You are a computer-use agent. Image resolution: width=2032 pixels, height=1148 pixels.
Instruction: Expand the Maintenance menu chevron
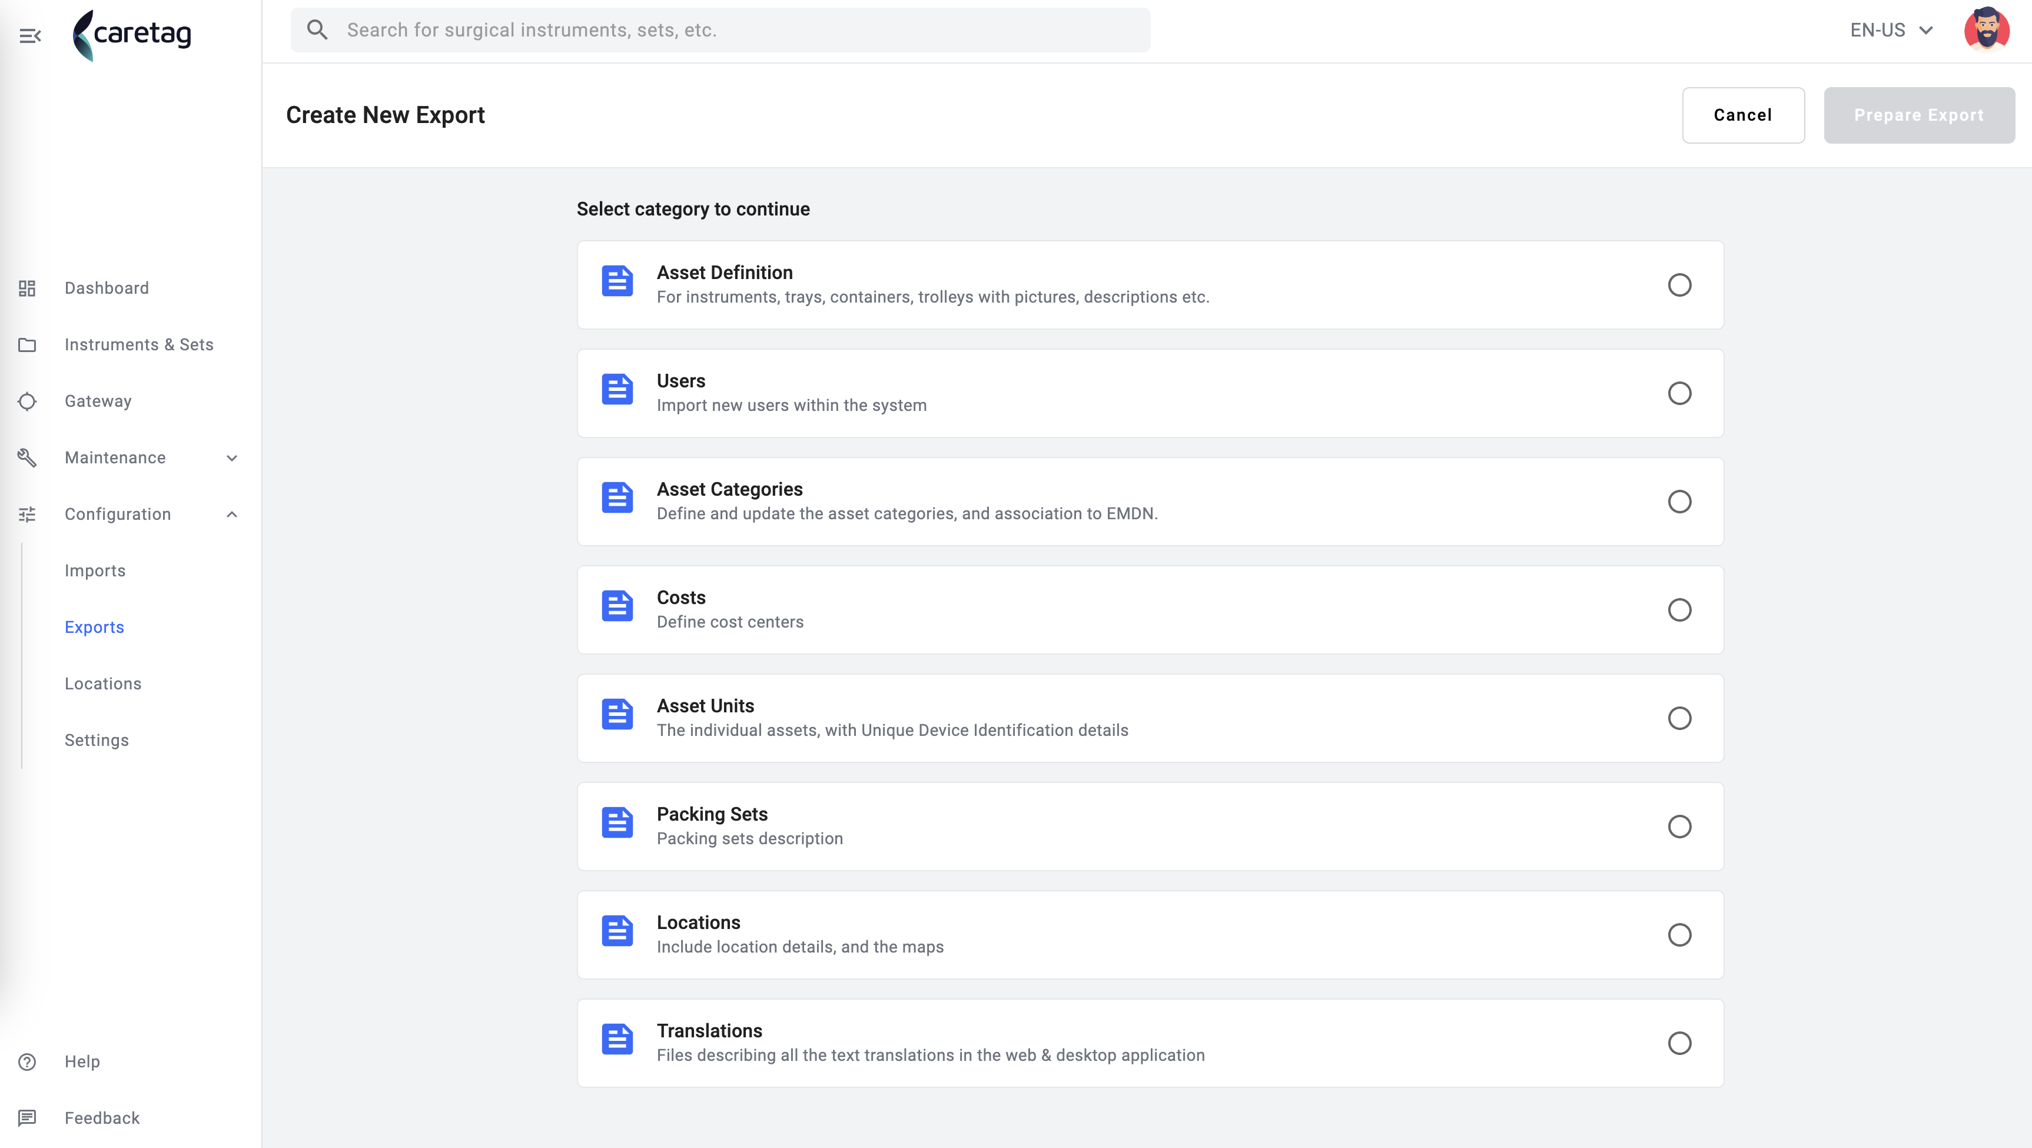(232, 457)
